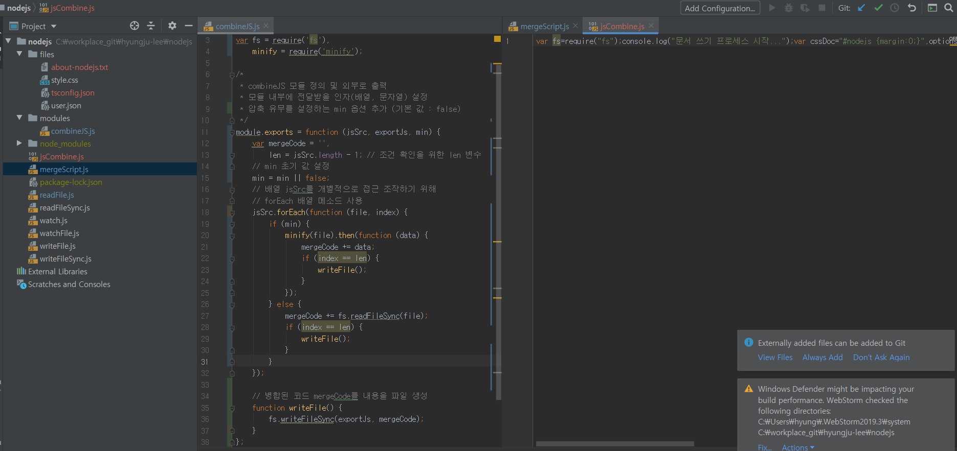Click Add Configuration button
957x451 pixels.
click(720, 8)
